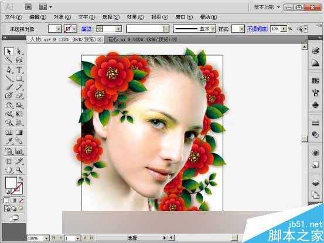The width and height of the screenshot is (324, 243).
Task: Open the Stroke panel lines icon
Action: (x=315, y=123)
